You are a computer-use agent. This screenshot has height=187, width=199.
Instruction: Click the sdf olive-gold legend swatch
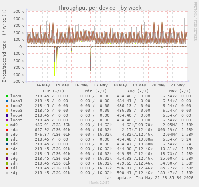point(7,154)
